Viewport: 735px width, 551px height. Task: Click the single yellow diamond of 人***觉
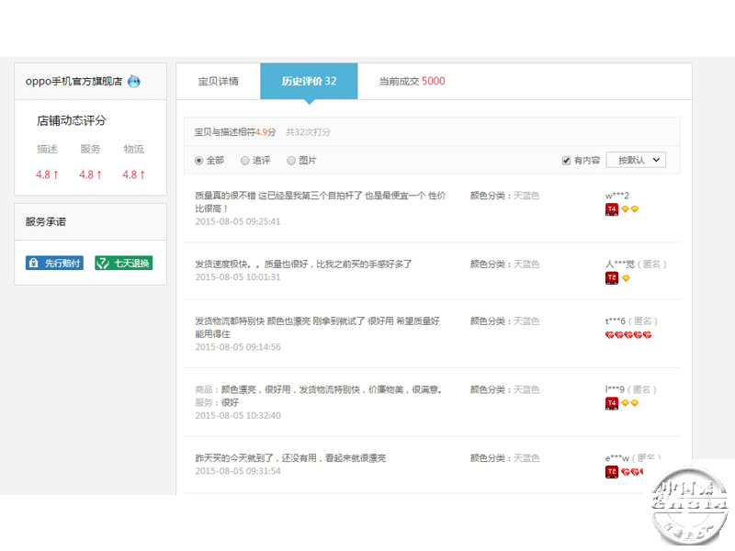(x=626, y=278)
